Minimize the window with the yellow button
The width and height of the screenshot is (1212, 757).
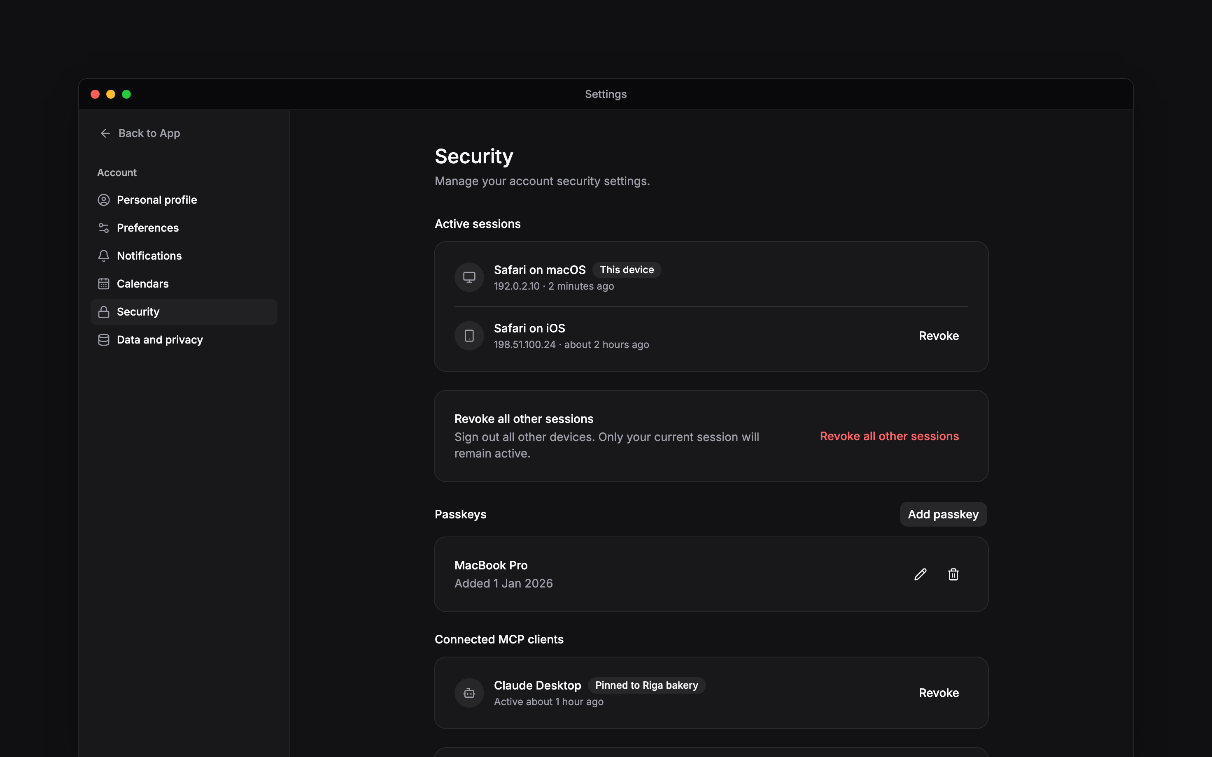point(111,94)
